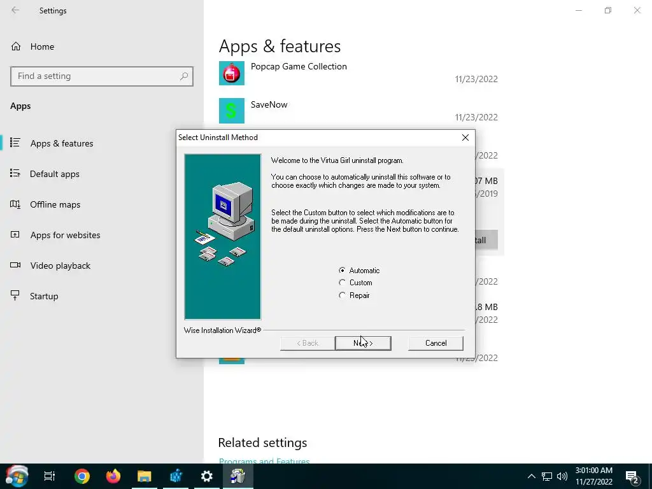The image size is (652, 489).
Task: Click the wizard computer illustration
Action: [x=223, y=237]
